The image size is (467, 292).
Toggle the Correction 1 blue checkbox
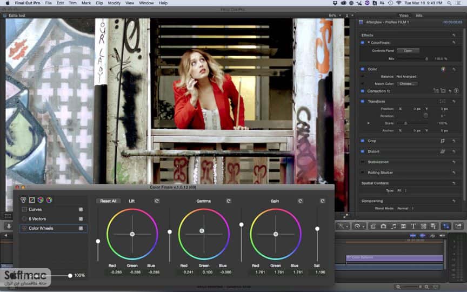pyautogui.click(x=363, y=91)
